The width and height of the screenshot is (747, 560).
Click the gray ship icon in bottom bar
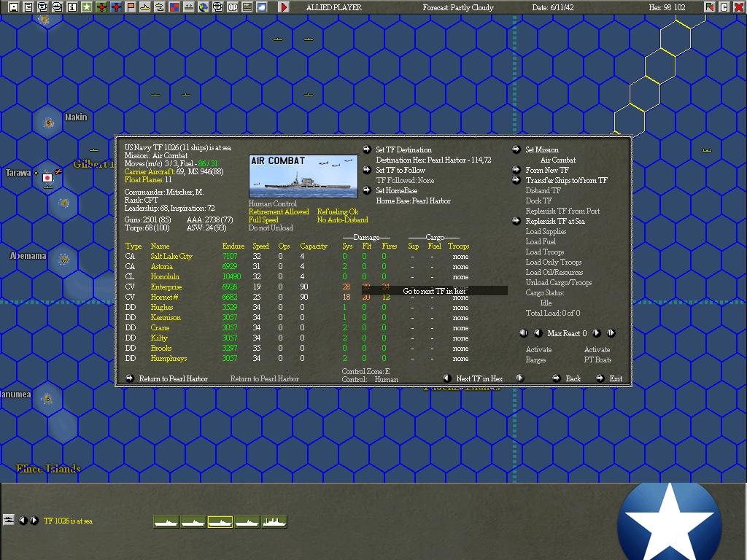(9, 519)
